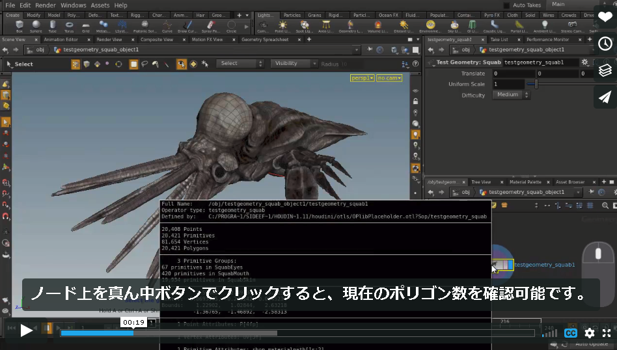The height and width of the screenshot is (350, 617).
Task: Click the Point Light shelf icon
Action: [282, 27]
